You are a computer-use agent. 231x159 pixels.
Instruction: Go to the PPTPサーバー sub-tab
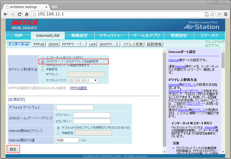click(x=73, y=44)
